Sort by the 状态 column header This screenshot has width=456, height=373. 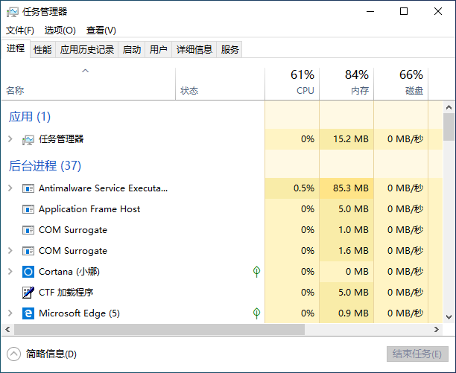(x=220, y=84)
